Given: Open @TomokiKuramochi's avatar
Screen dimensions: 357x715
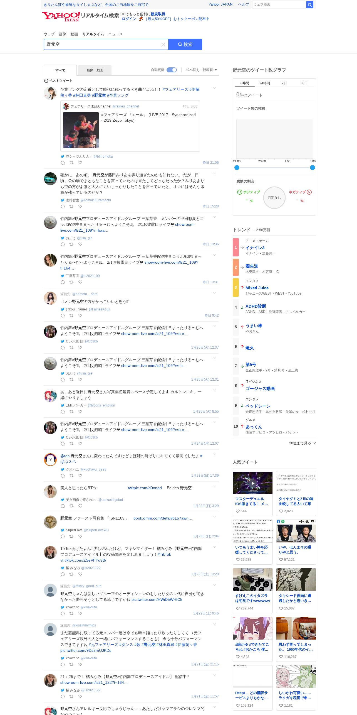Looking at the screenshot, I should click(x=50, y=179).
